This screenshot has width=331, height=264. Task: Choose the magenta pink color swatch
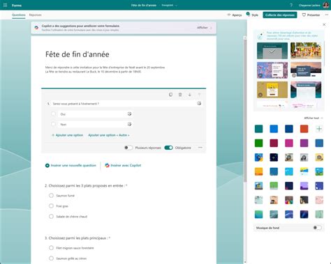[289, 143]
